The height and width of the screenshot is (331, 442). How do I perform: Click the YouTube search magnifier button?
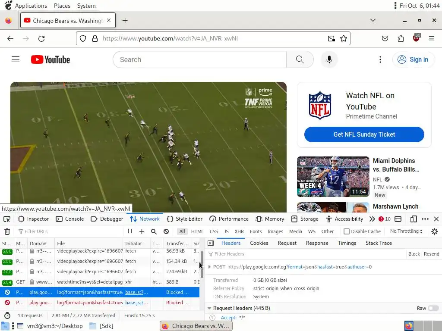point(300,59)
